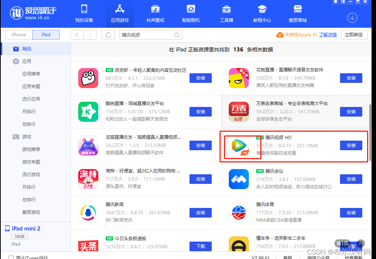Open 应用专题 in sidebar
The width and height of the screenshot is (376, 259).
click(x=31, y=87)
